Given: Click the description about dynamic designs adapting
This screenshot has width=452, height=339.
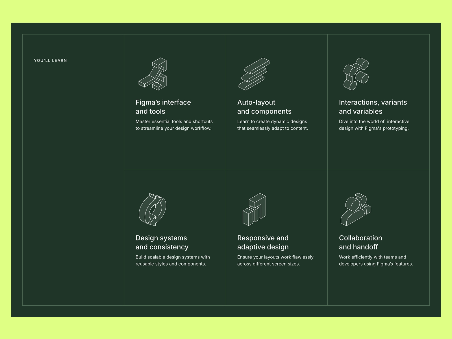Looking at the screenshot, I should (x=272, y=125).
